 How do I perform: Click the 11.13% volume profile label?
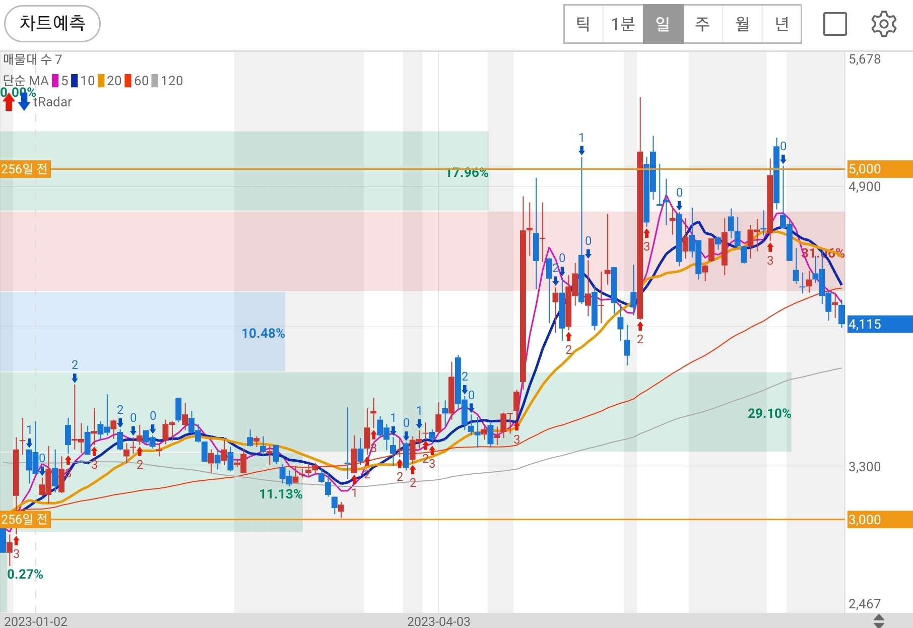281,494
